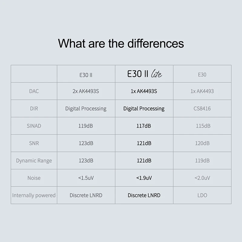Select the 120dB SNR value
Screen dimensions: 242x242
point(202,143)
